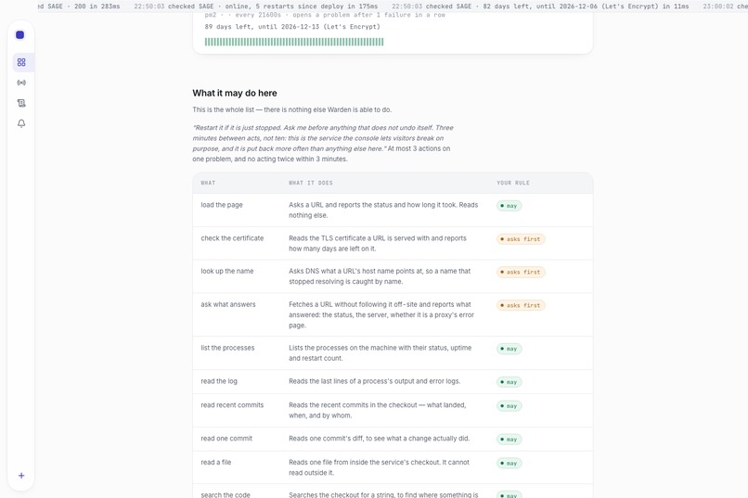This screenshot has height=498, width=748.
Task: Click the green uptime history bar
Action: pos(294,42)
